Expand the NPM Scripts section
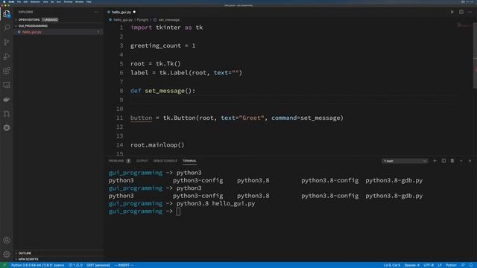 pyautogui.click(x=28, y=259)
